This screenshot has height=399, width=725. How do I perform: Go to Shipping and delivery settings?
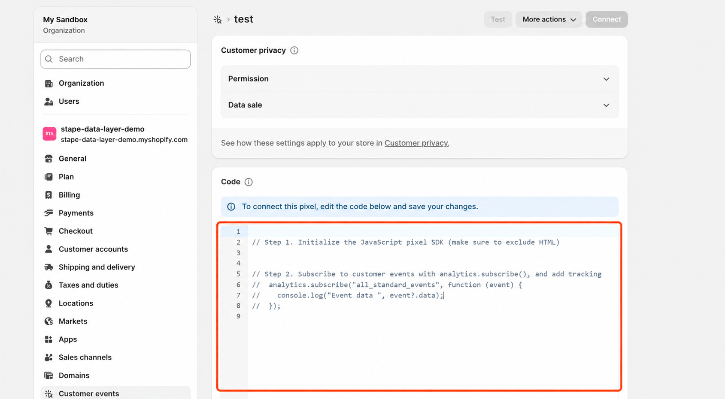pyautogui.click(x=115, y=267)
